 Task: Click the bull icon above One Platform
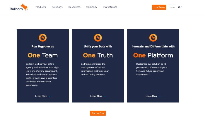[x=153, y=38]
